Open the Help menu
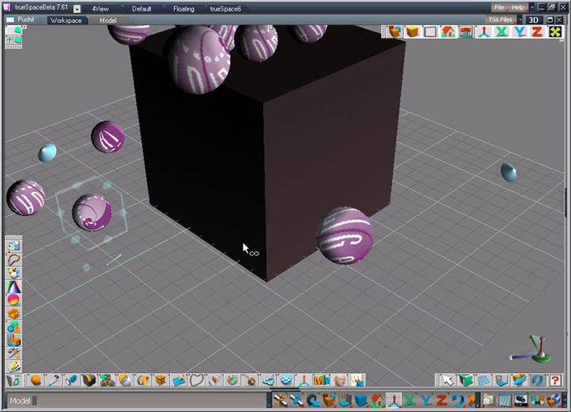This screenshot has height=412, width=571. click(517, 7)
